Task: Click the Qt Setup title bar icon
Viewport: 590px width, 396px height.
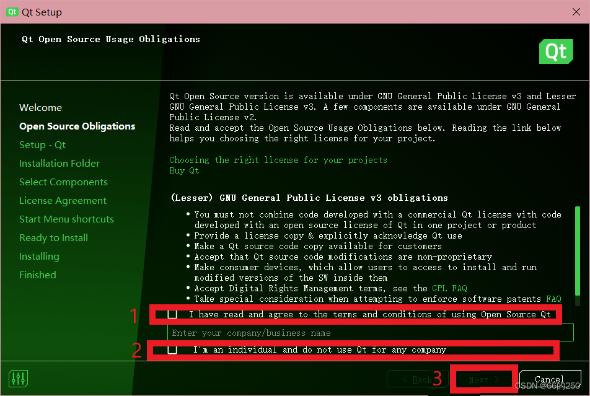Action: click(x=12, y=12)
